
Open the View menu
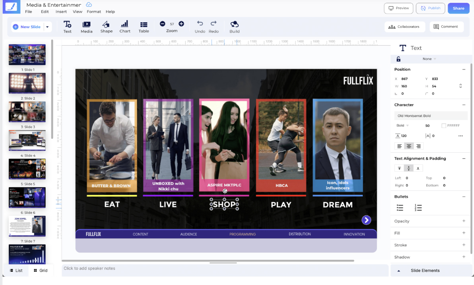(78, 12)
